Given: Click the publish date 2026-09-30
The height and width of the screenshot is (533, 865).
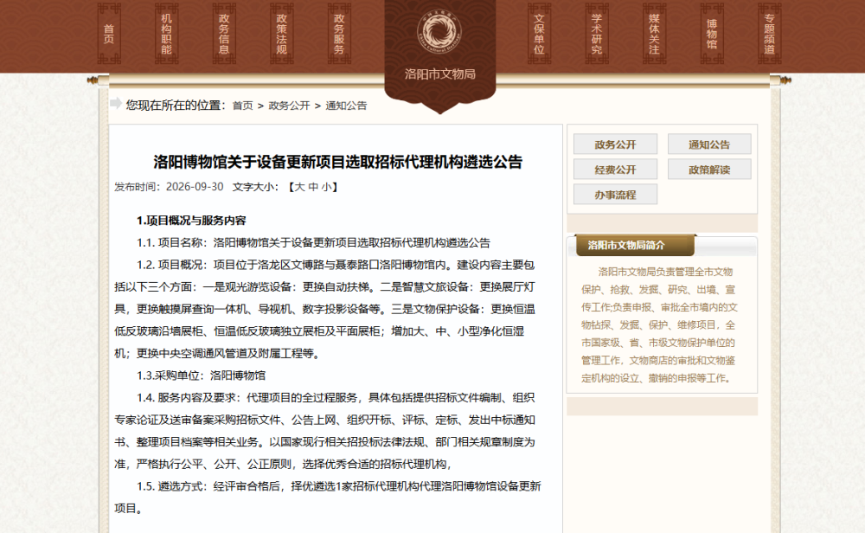Looking at the screenshot, I should (195, 187).
